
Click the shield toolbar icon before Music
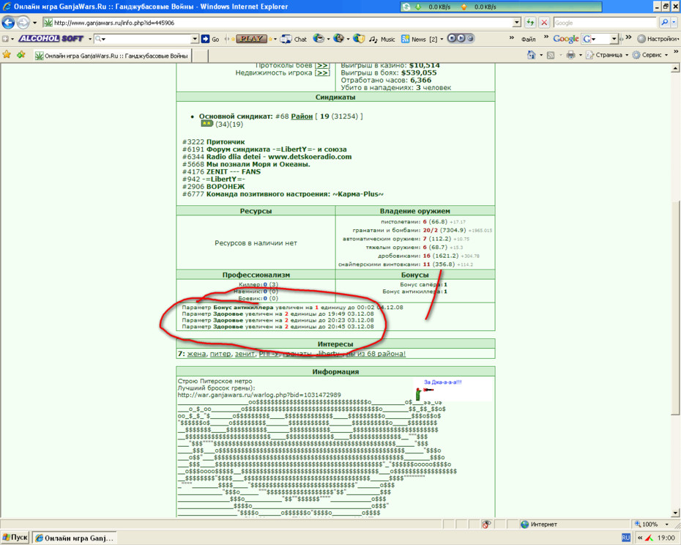click(358, 39)
